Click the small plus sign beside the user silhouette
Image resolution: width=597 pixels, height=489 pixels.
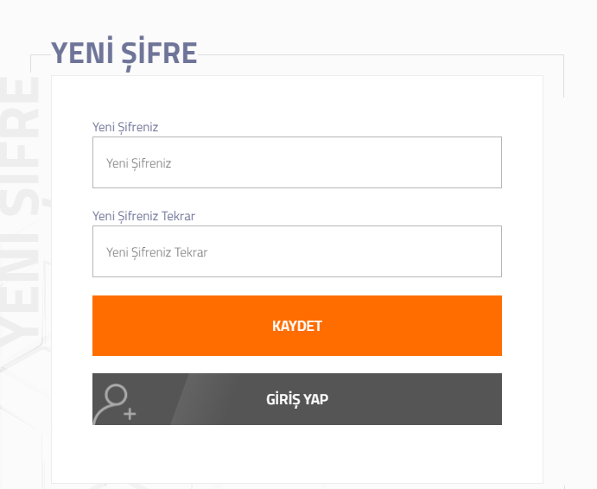(x=130, y=414)
